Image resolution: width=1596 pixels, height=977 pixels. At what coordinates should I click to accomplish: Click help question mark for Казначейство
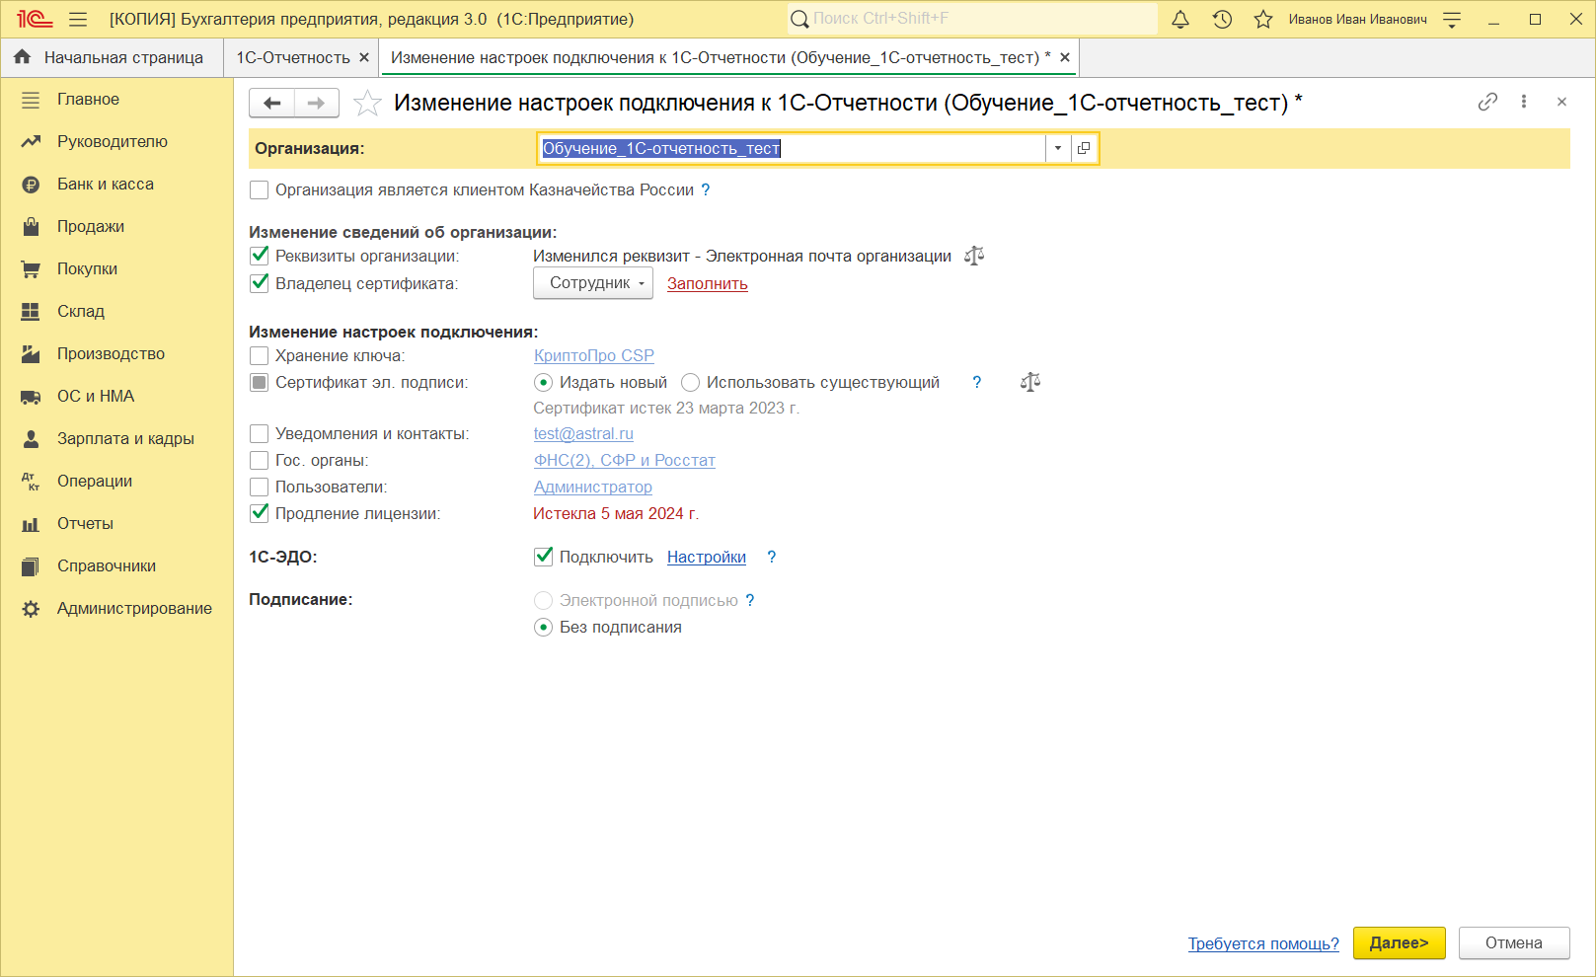(x=706, y=189)
